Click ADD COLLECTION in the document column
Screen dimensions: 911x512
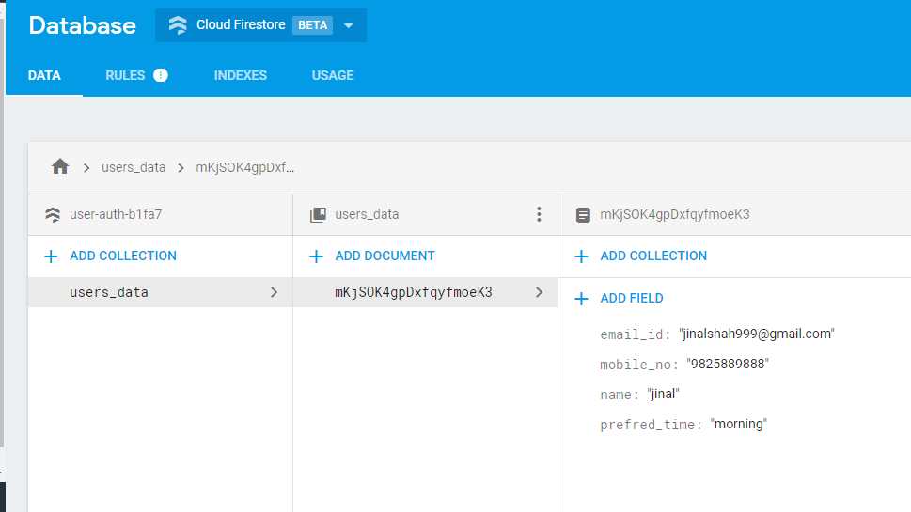[653, 256]
